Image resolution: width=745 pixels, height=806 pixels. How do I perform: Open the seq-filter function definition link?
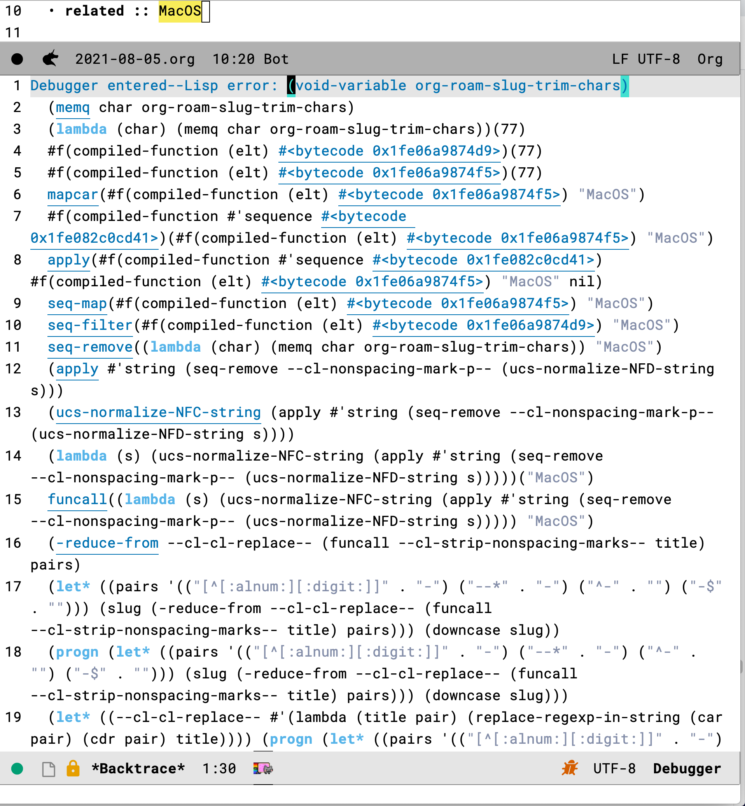(89, 325)
